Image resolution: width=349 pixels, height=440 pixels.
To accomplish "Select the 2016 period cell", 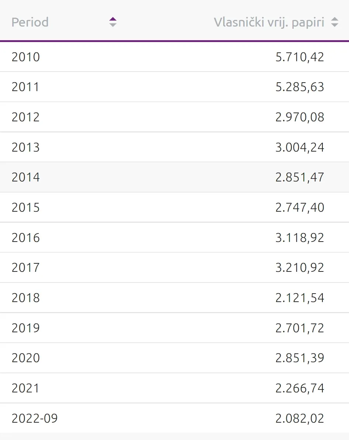I will [25, 238].
